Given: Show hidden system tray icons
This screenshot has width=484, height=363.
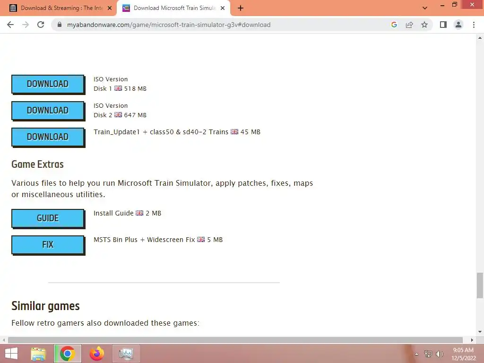Looking at the screenshot, I should (x=416, y=354).
